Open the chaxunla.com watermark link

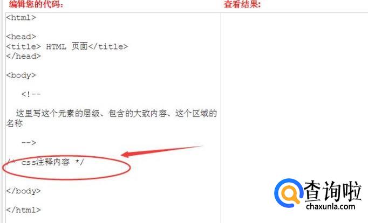tap(330, 206)
